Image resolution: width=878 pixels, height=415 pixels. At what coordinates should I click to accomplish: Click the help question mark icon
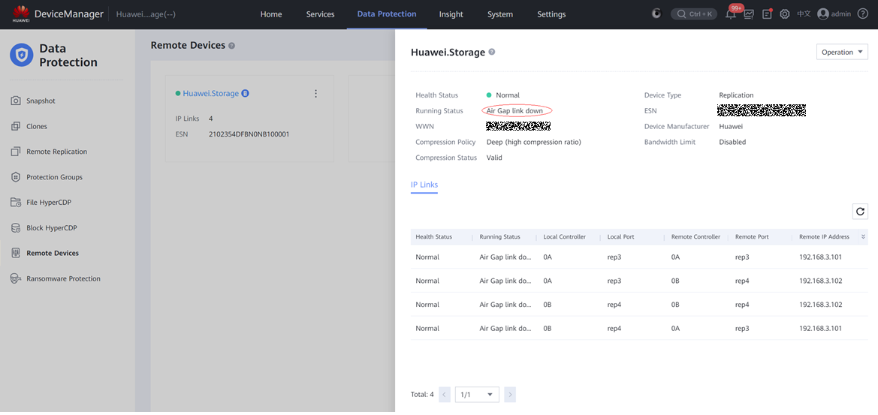pyautogui.click(x=863, y=14)
